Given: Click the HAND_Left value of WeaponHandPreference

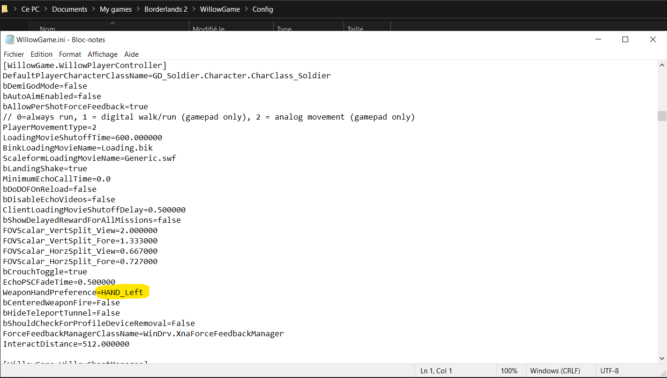Looking at the screenshot, I should click(x=122, y=292).
